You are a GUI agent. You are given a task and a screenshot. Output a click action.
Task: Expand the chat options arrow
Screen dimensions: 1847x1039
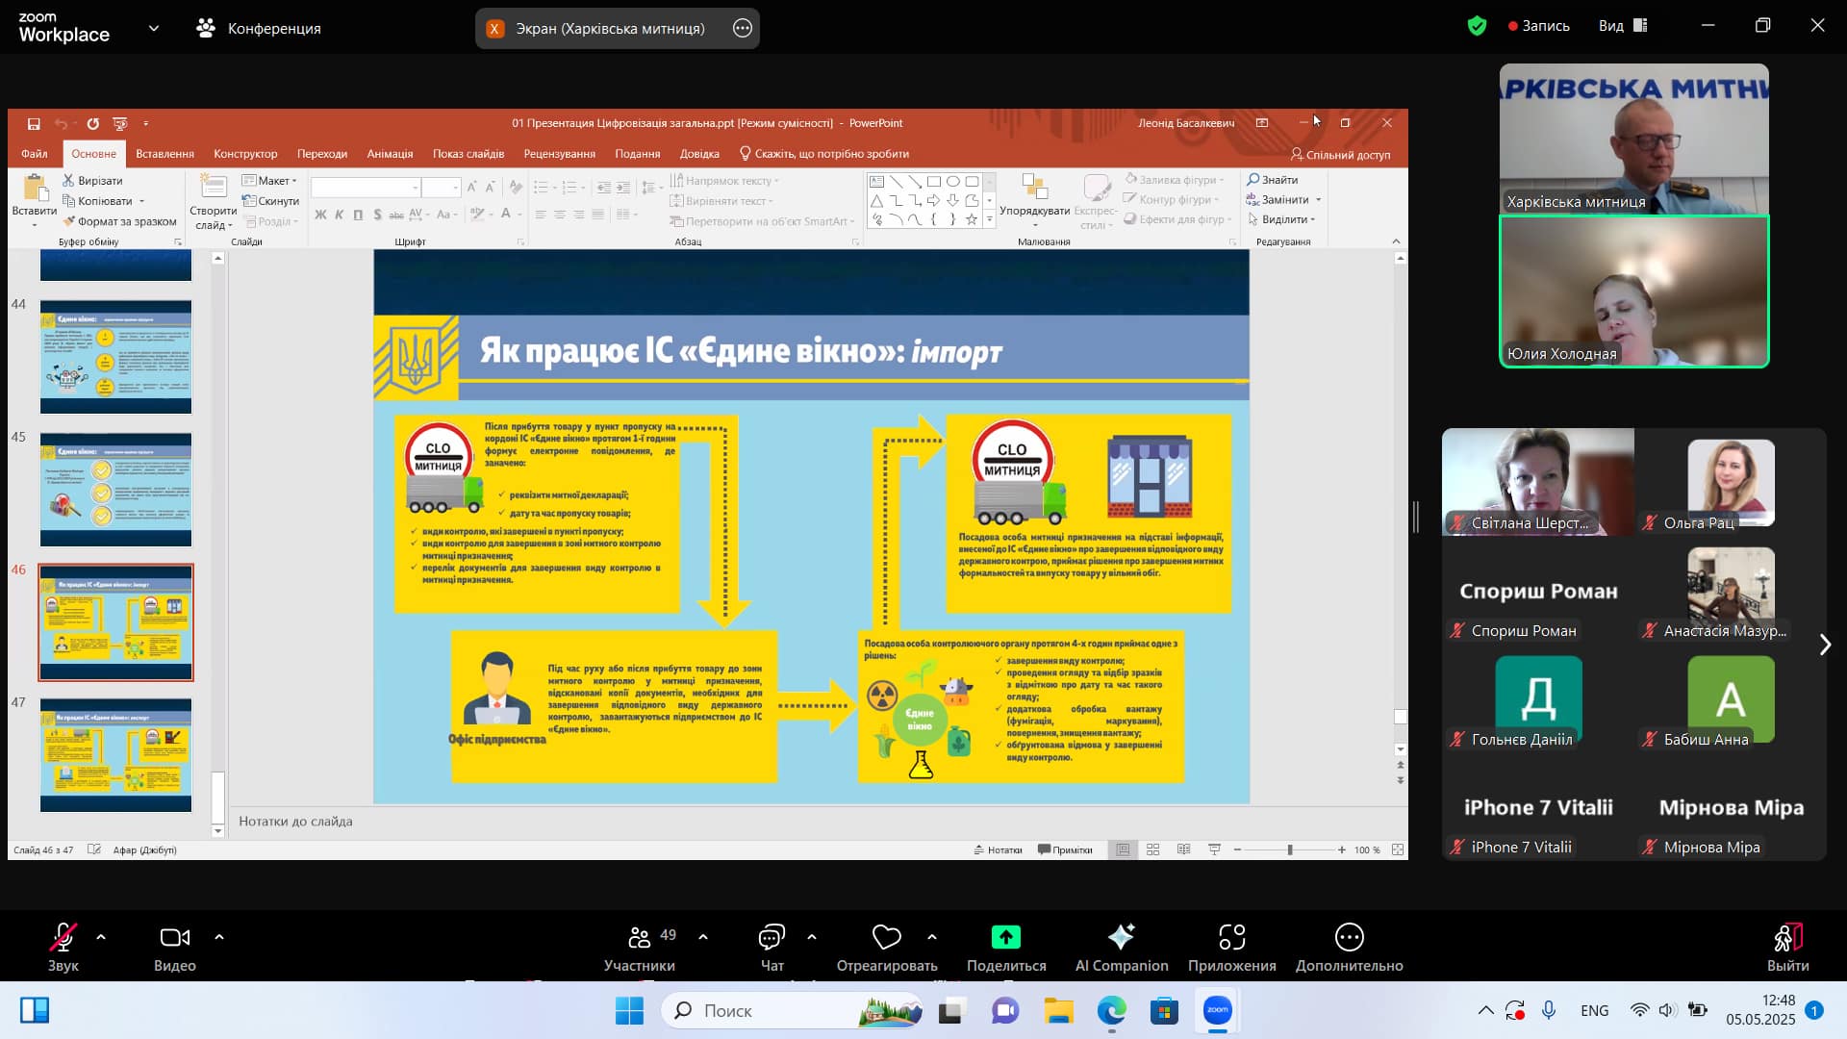pos(812,937)
